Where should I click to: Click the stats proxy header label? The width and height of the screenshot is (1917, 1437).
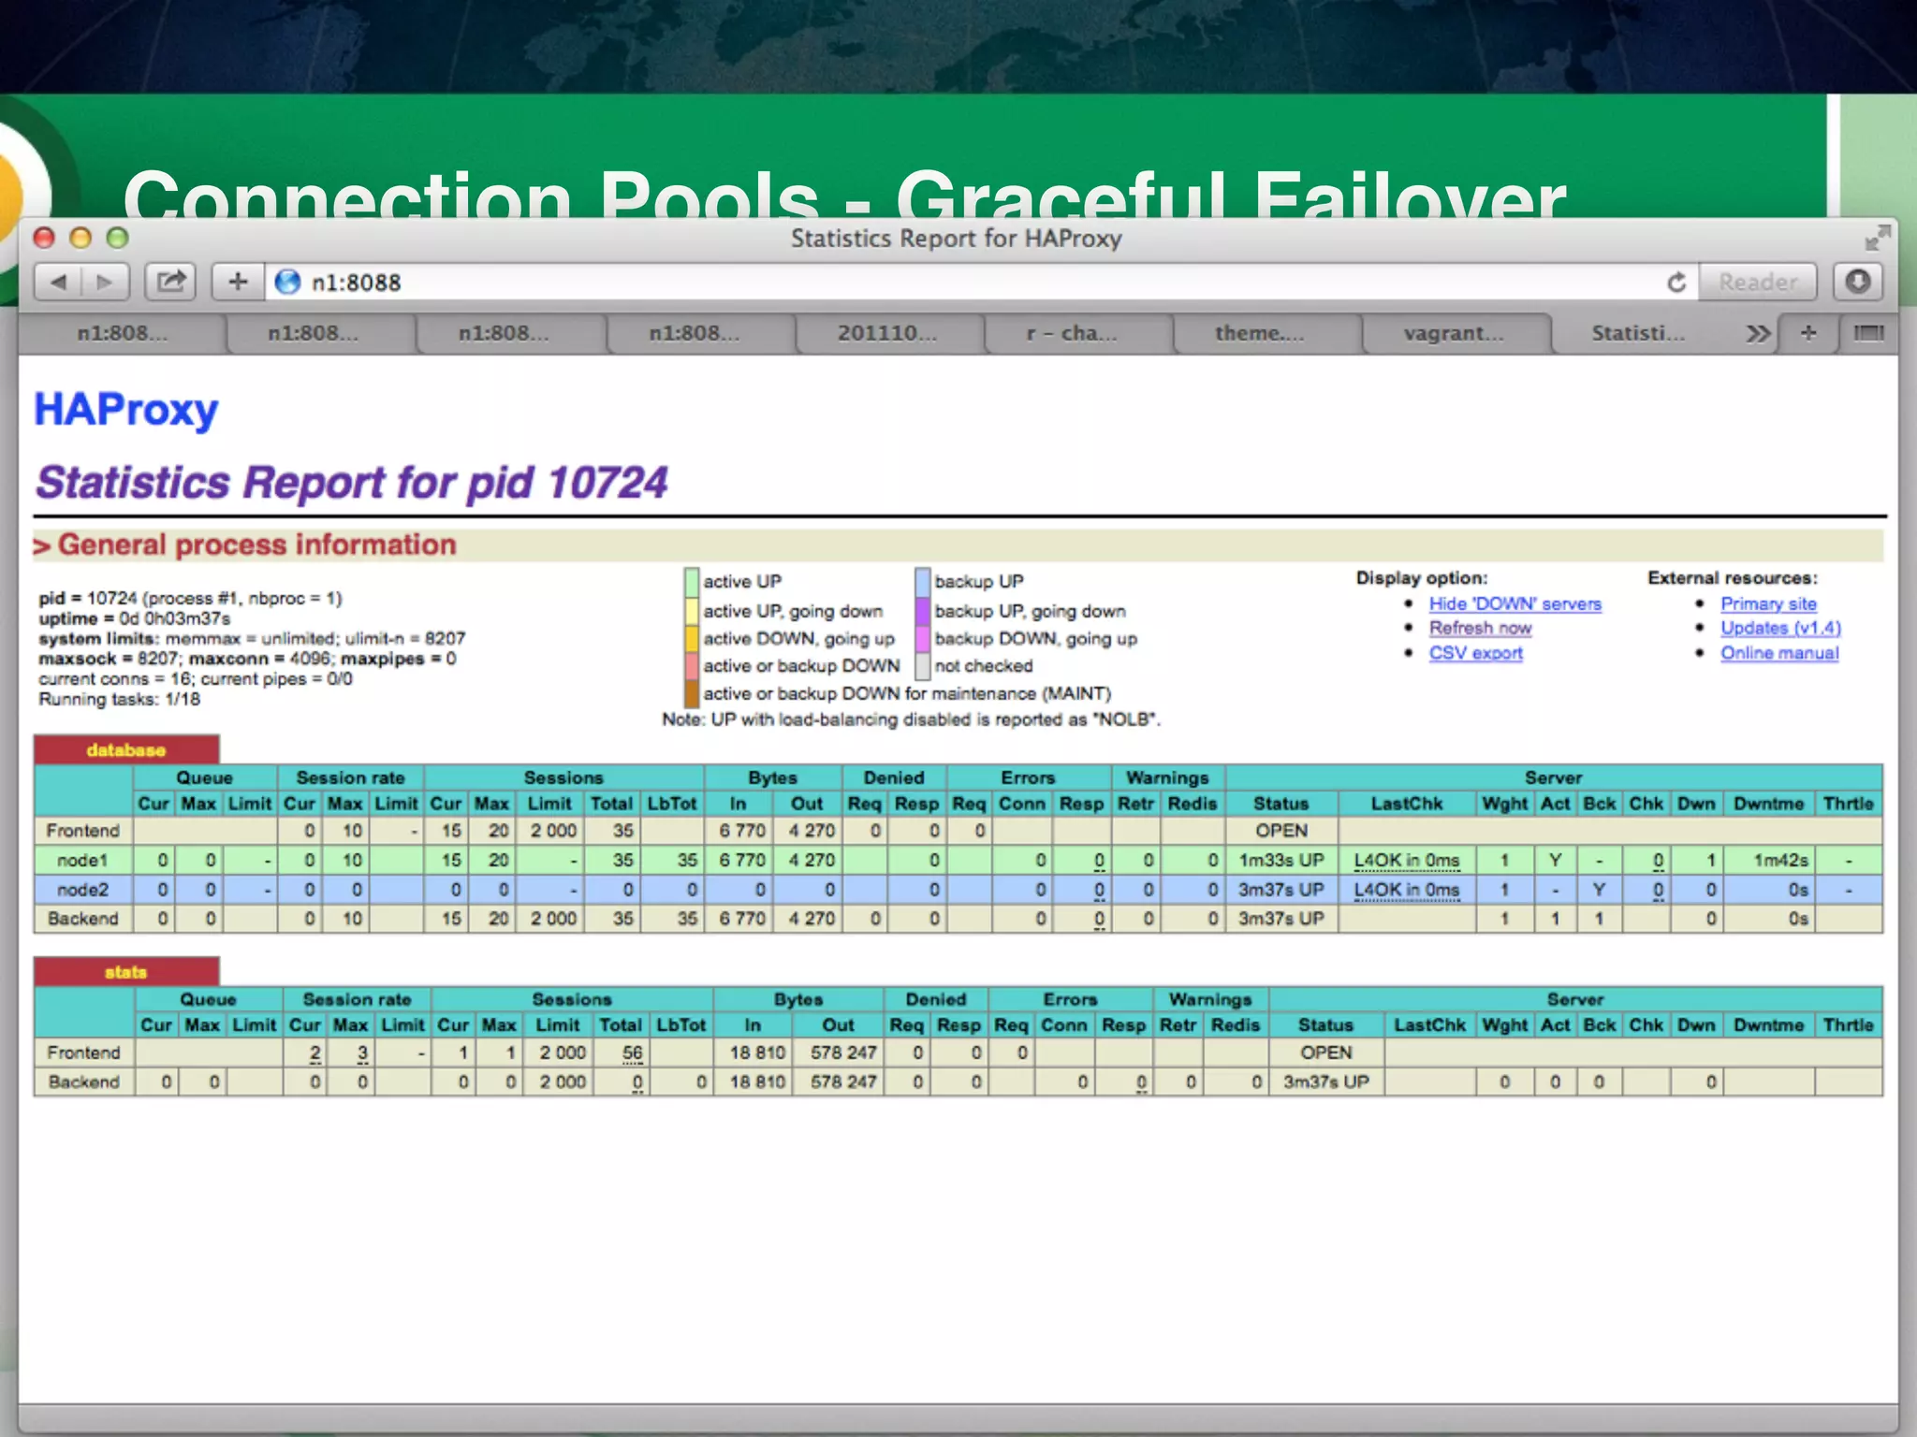pos(125,972)
